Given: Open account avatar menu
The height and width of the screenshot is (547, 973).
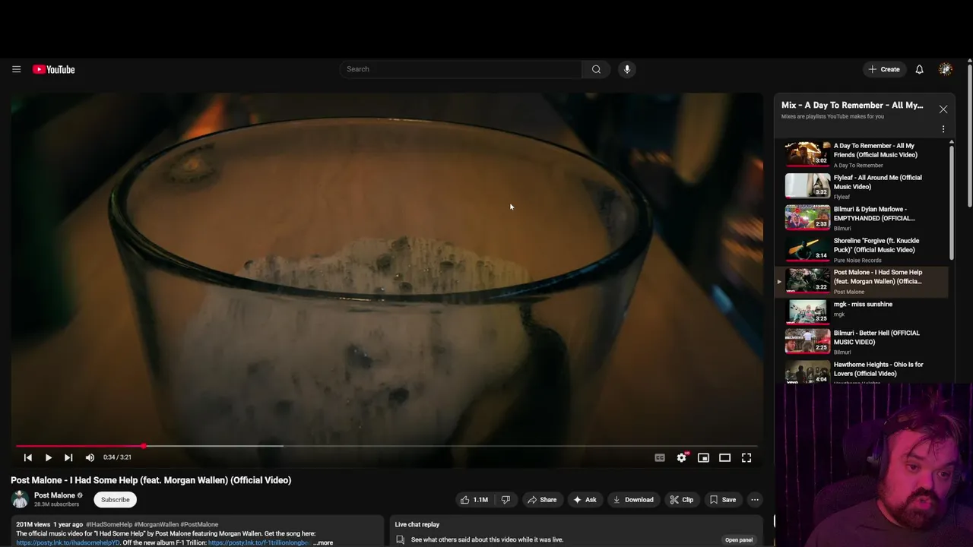Looking at the screenshot, I should tap(946, 69).
